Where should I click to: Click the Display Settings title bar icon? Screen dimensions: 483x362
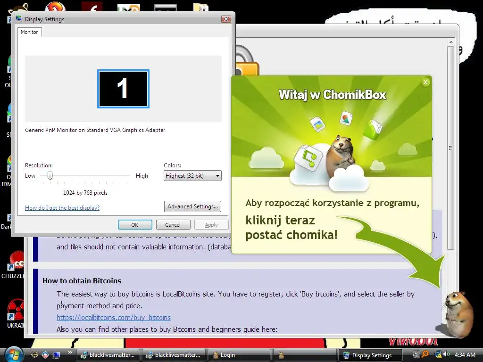click(x=19, y=19)
